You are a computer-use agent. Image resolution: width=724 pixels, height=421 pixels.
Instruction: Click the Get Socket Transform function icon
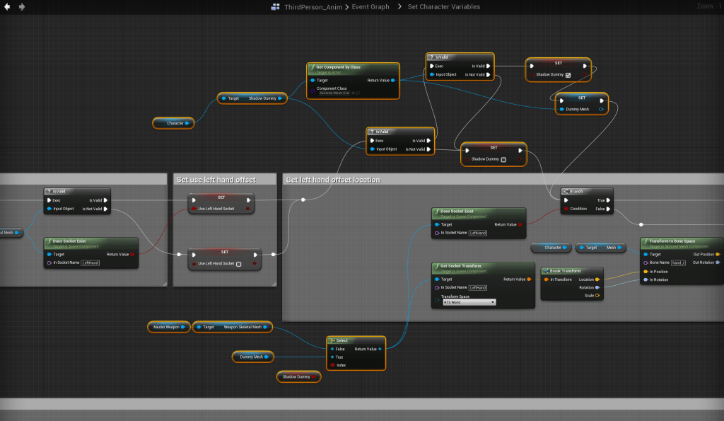click(x=437, y=266)
